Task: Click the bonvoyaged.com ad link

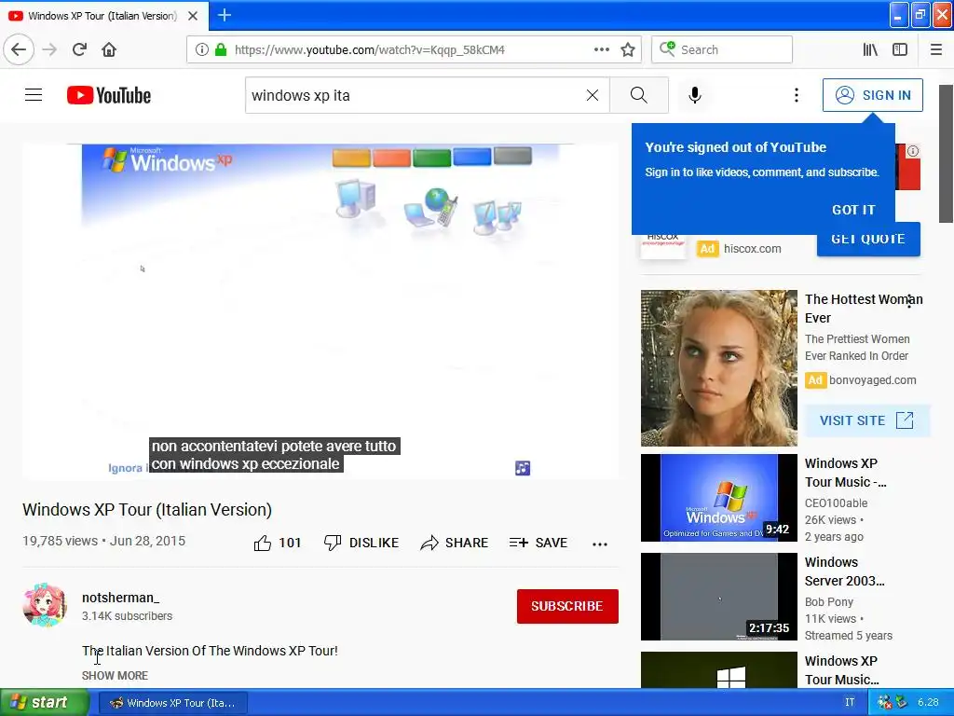Action: tap(872, 380)
